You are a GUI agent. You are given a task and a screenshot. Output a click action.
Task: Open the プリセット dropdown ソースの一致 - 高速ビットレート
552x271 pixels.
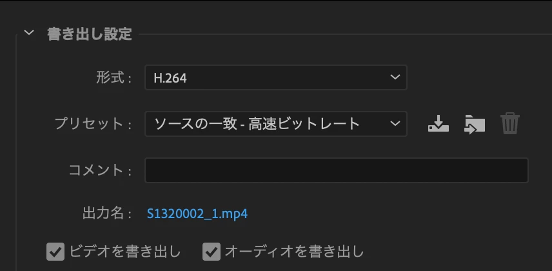275,124
